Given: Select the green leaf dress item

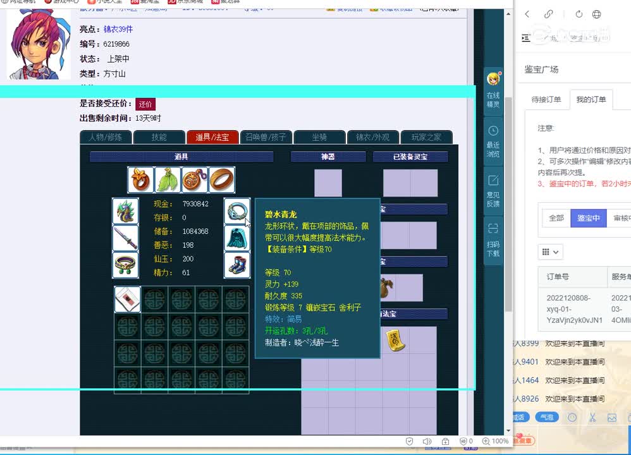Looking at the screenshot, I should [x=168, y=180].
